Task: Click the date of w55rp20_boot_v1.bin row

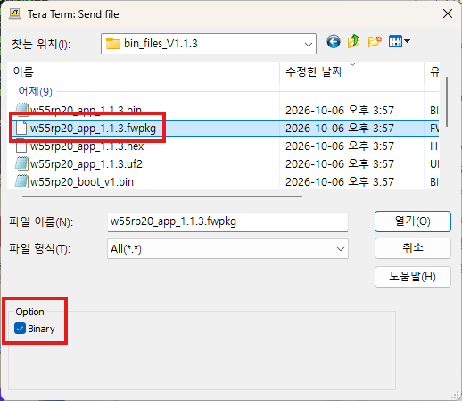Action: tap(340, 182)
